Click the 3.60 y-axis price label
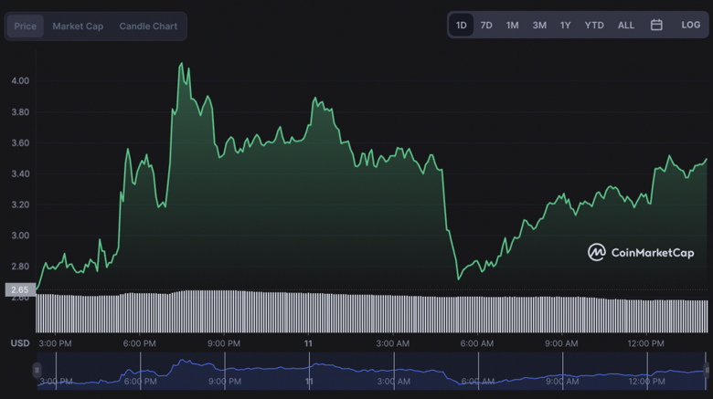The image size is (713, 399). click(20, 142)
